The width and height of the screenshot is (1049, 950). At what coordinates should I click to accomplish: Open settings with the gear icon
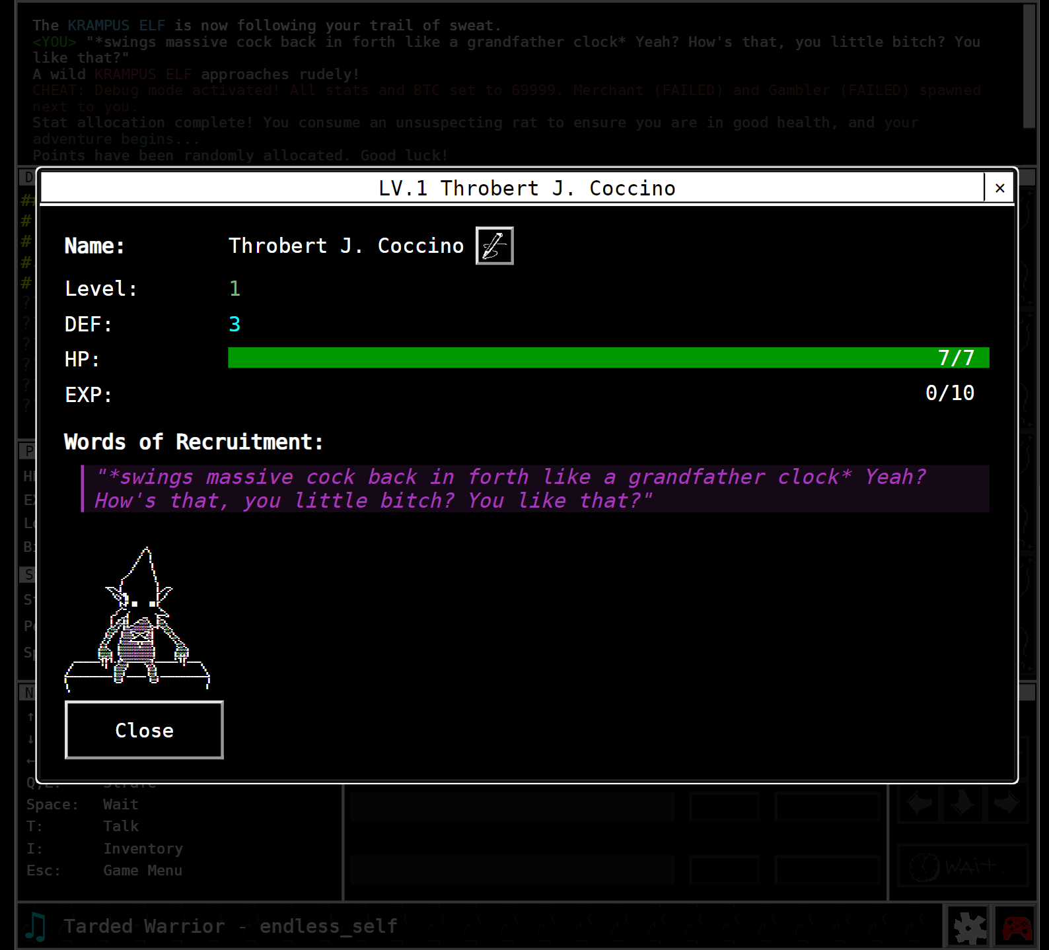tap(968, 927)
